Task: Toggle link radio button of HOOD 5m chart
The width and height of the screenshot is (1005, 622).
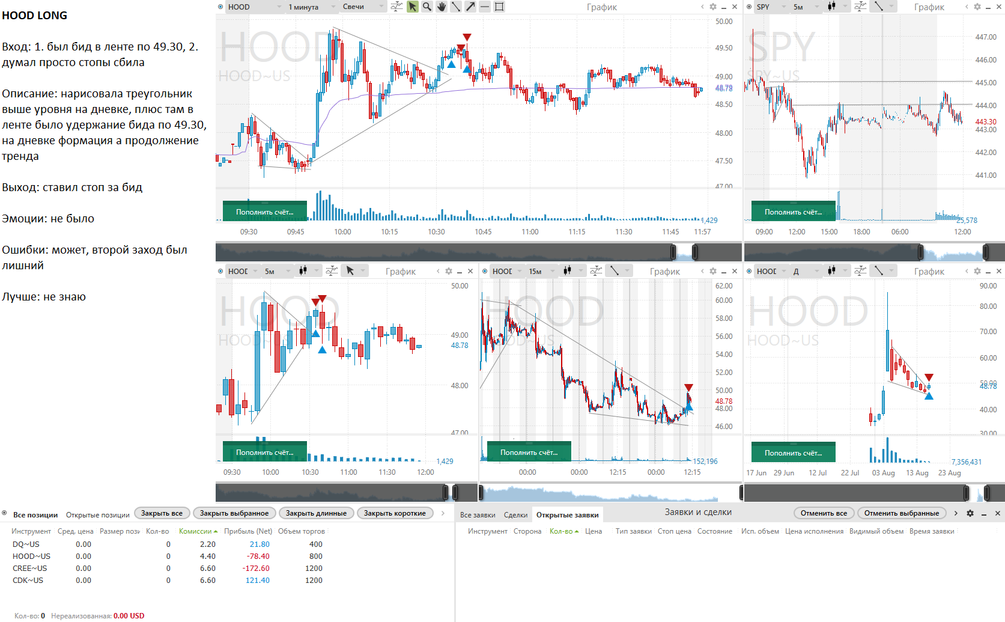Action: [220, 271]
